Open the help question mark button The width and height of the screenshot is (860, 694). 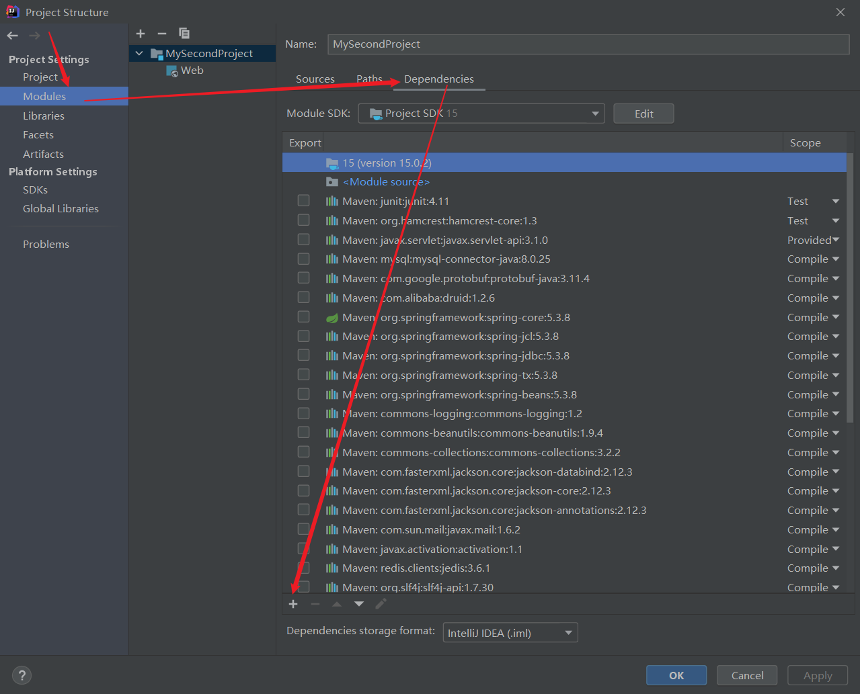click(x=22, y=675)
